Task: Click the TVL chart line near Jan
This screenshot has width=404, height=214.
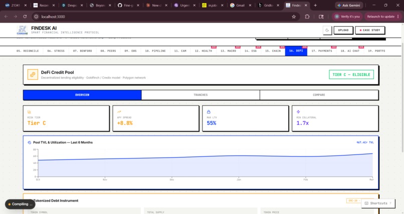Action: (x=239, y=155)
